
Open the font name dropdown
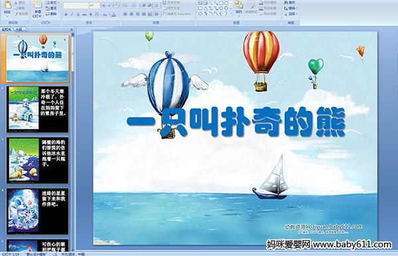click(x=87, y=5)
